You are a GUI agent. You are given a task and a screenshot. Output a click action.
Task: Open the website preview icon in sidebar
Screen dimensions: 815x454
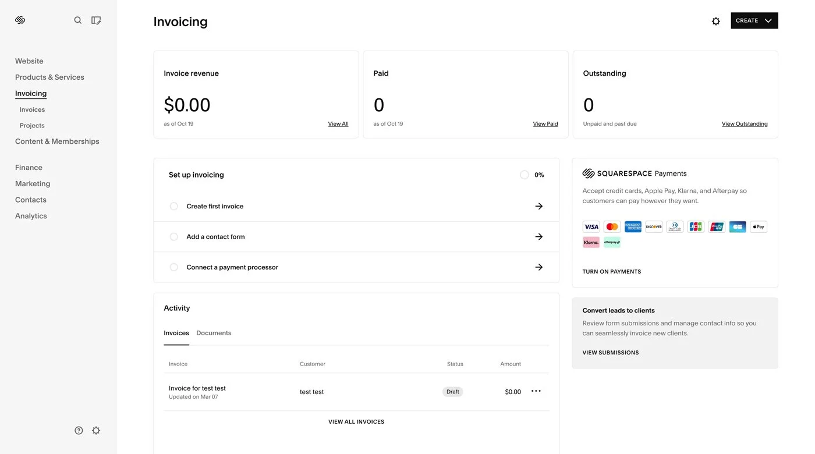point(95,20)
